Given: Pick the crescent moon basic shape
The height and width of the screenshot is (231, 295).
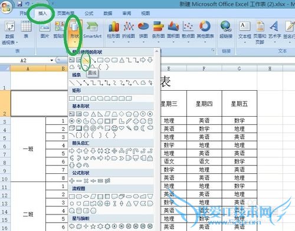Looking at the screenshot, I should tap(143, 128).
